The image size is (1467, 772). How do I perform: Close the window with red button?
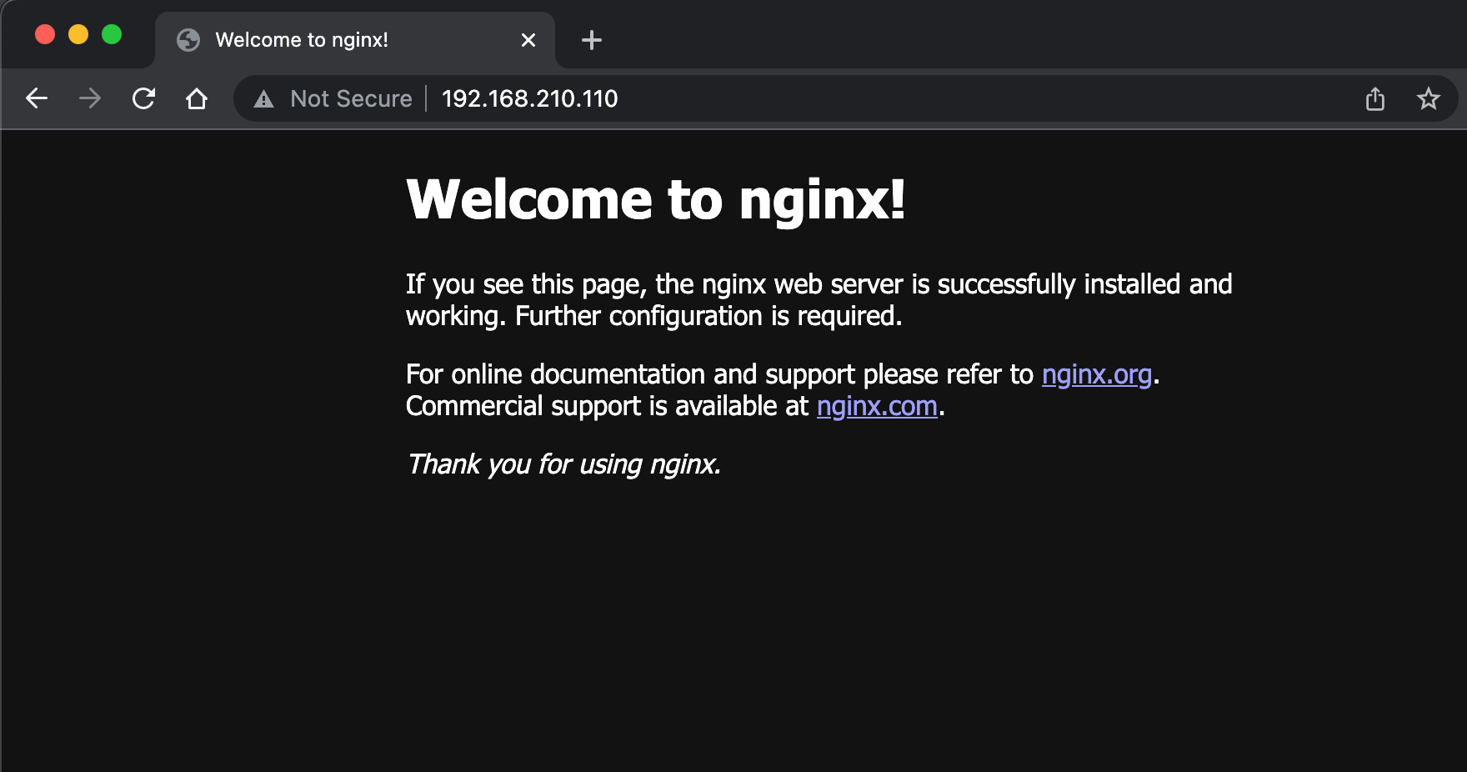point(45,34)
